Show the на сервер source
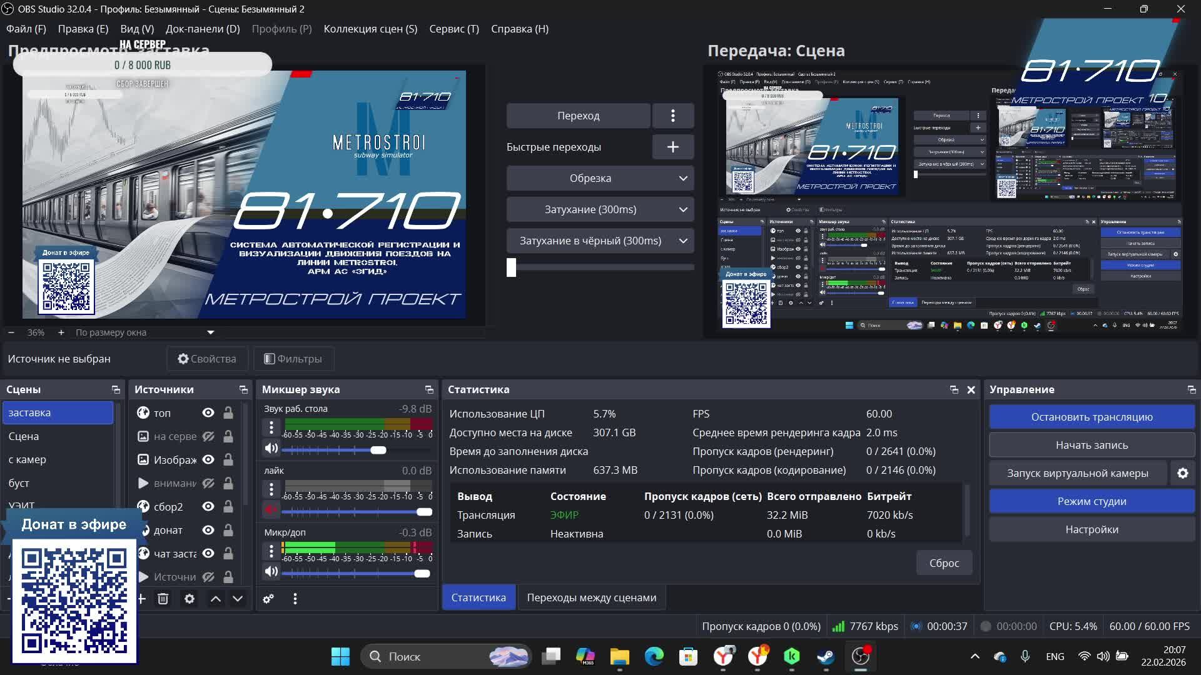Screen dimensions: 1201x675 (208, 436)
